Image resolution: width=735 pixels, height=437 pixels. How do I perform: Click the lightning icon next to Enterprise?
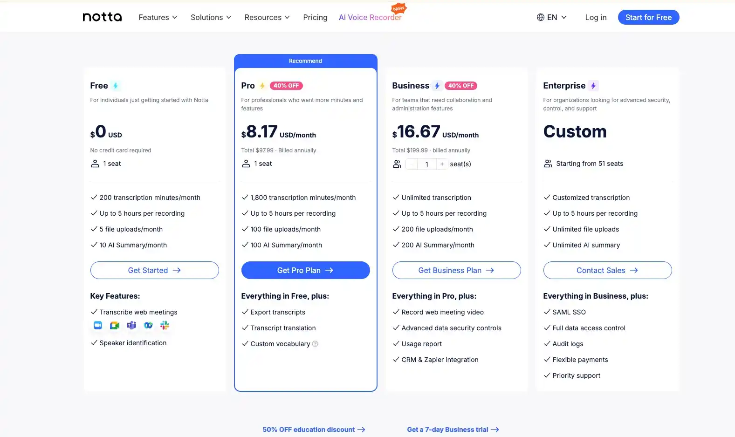(593, 86)
